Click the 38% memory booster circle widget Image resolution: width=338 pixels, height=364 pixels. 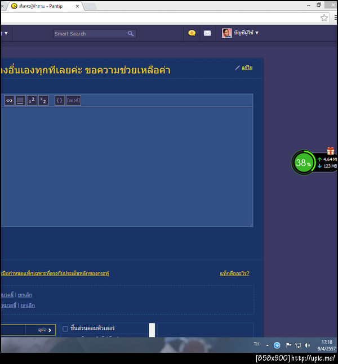click(x=303, y=163)
